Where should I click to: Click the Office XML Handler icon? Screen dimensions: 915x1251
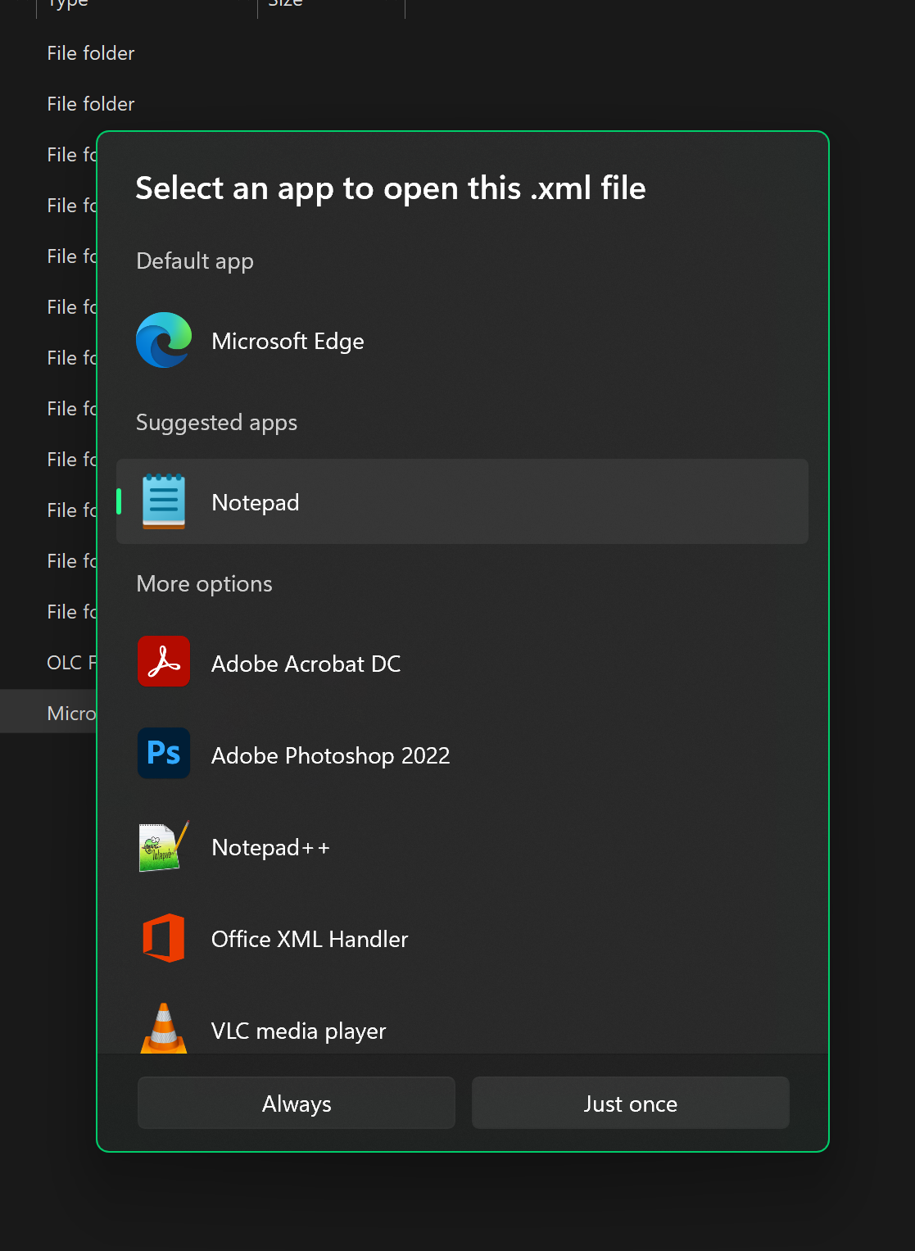pyautogui.click(x=164, y=938)
